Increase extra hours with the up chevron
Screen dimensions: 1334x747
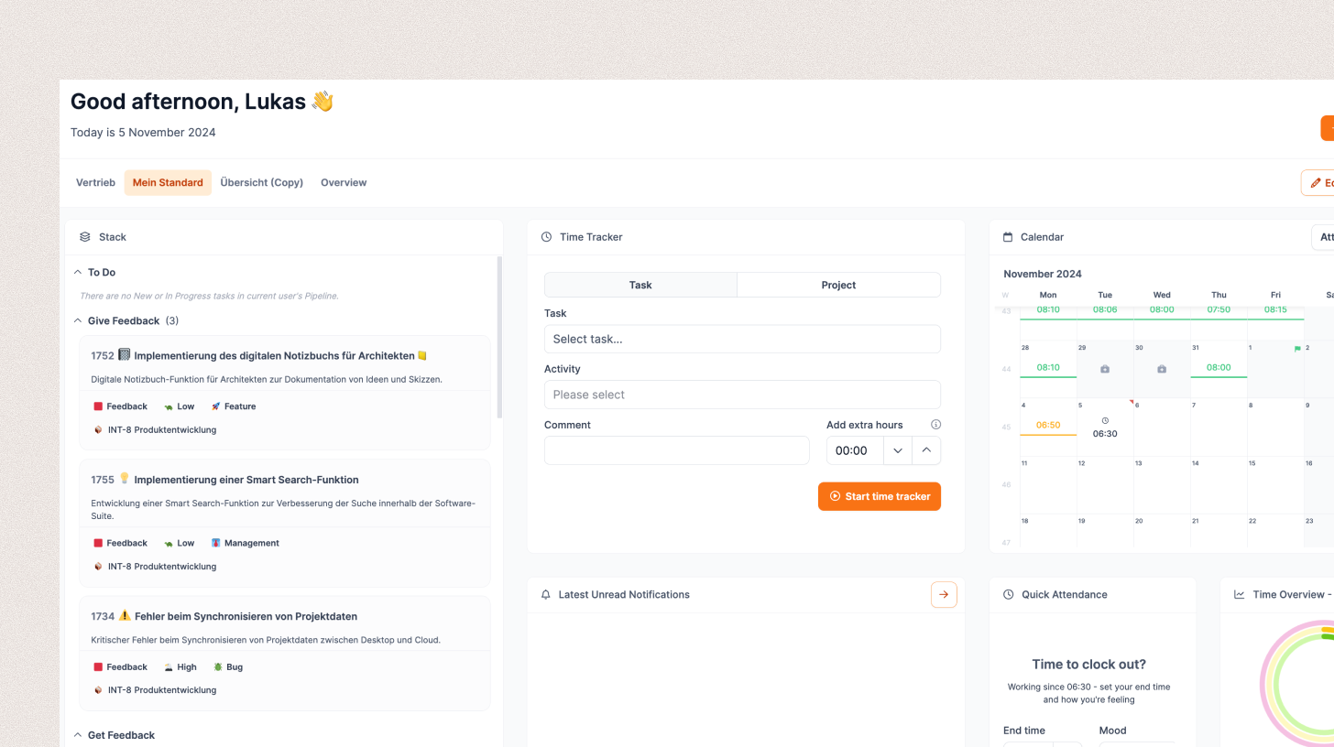tap(926, 450)
